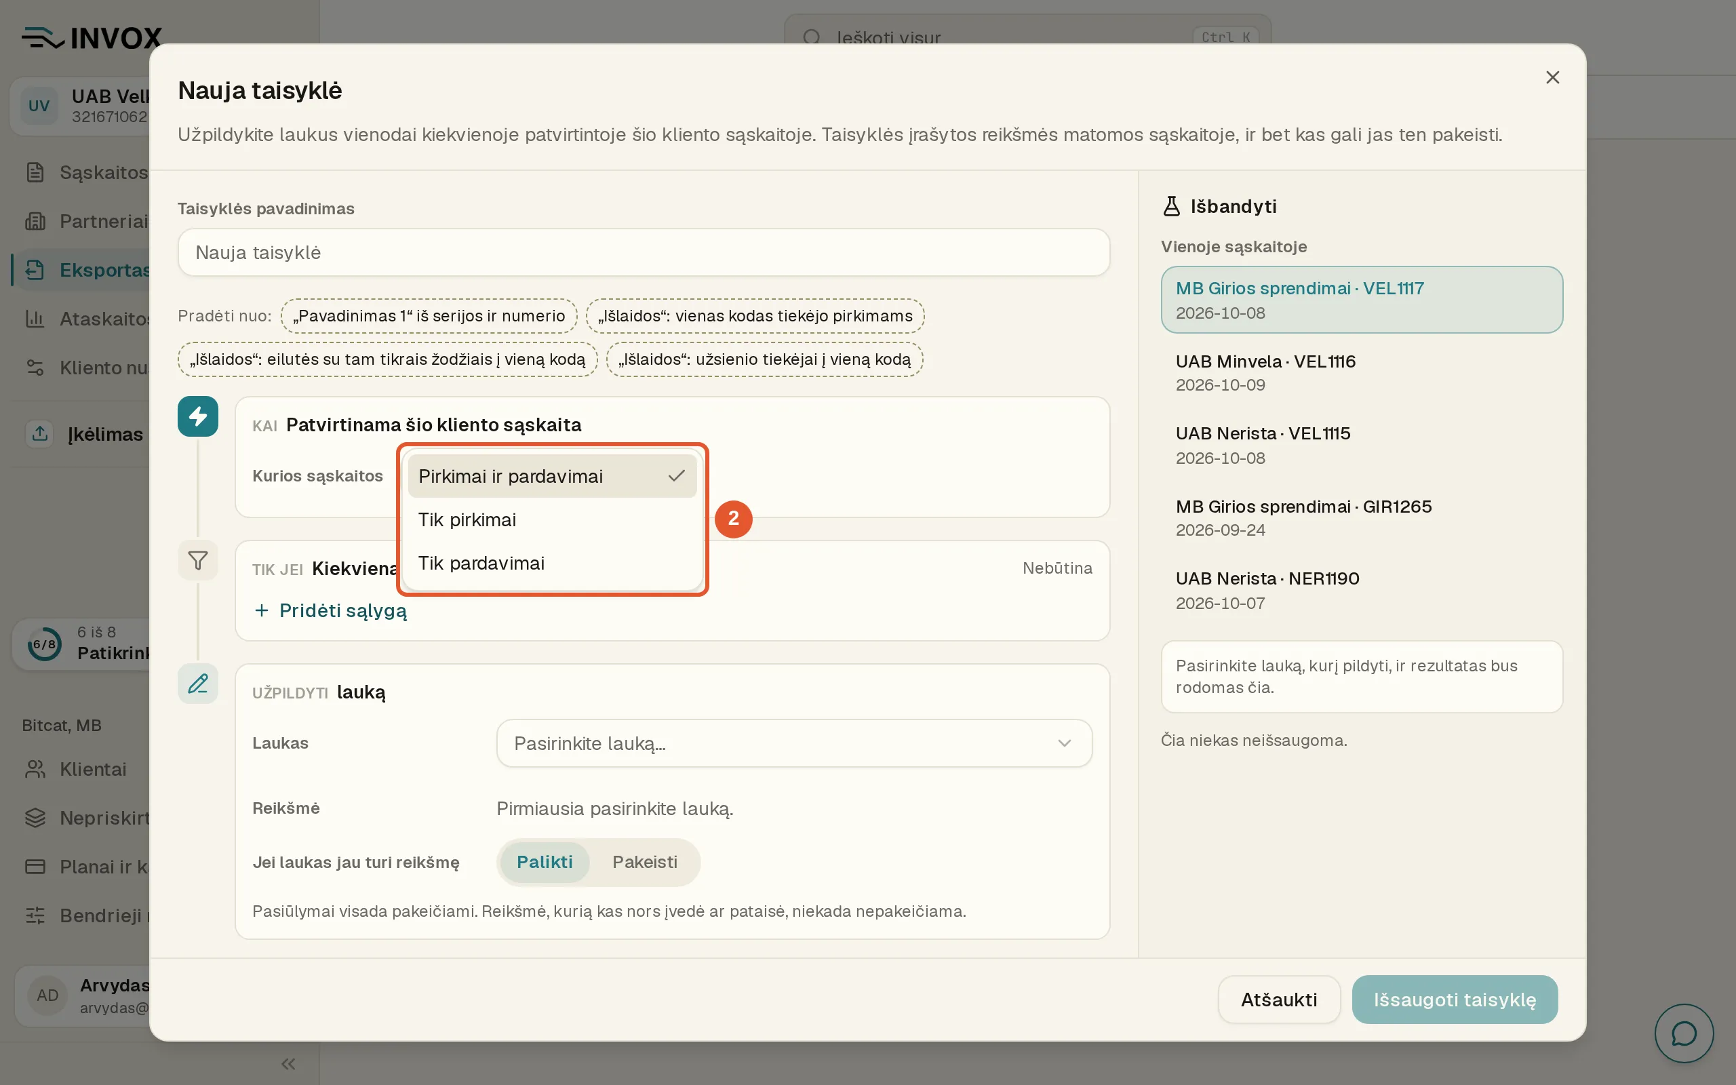
Task: Click the Išsaugoti taisyklę button
Action: coord(1454,1000)
